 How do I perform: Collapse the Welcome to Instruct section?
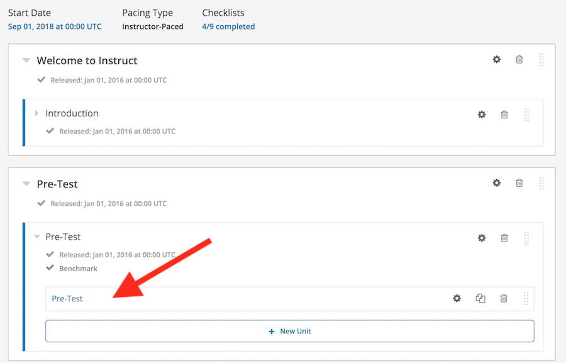[26, 60]
